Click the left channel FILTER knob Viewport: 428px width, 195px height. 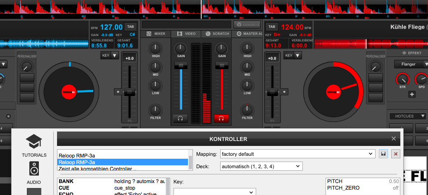tap(155, 110)
